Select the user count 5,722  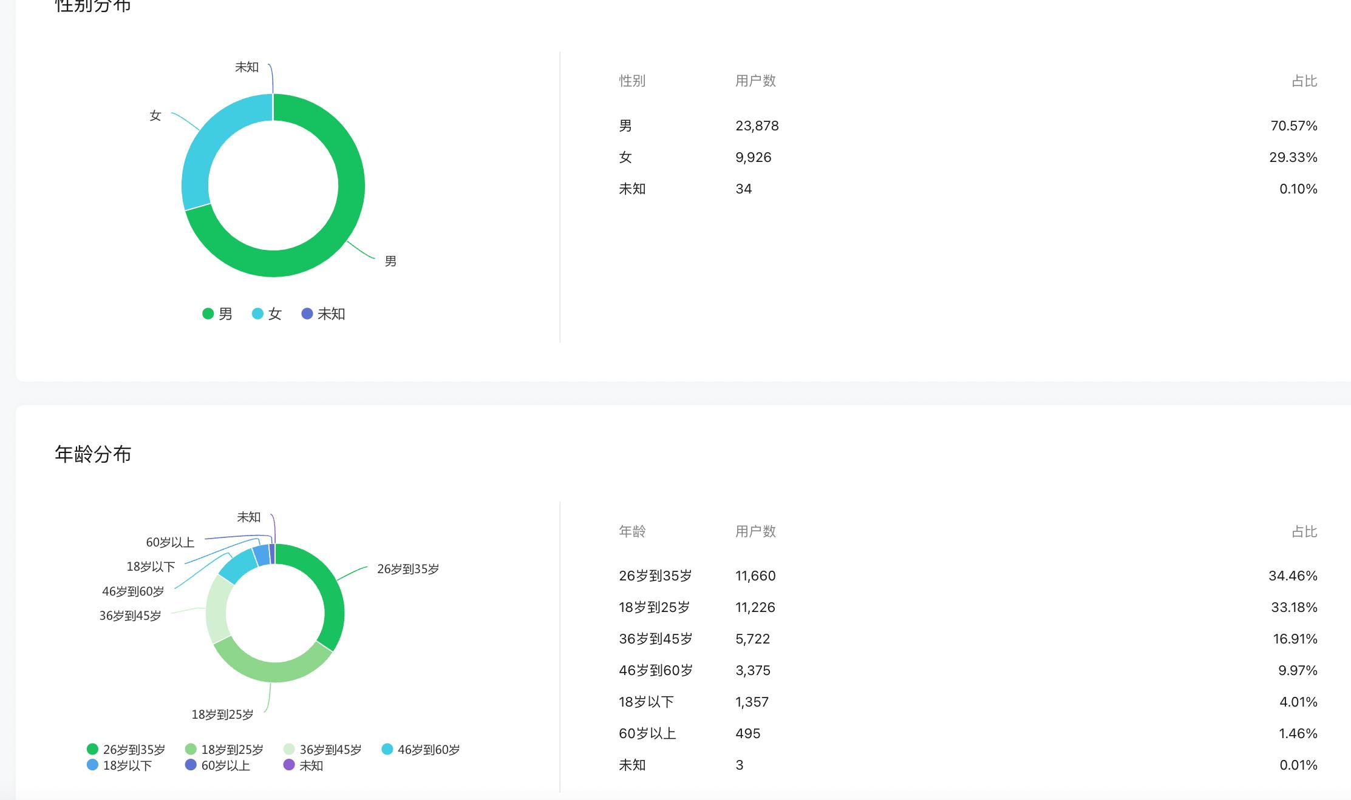[753, 639]
